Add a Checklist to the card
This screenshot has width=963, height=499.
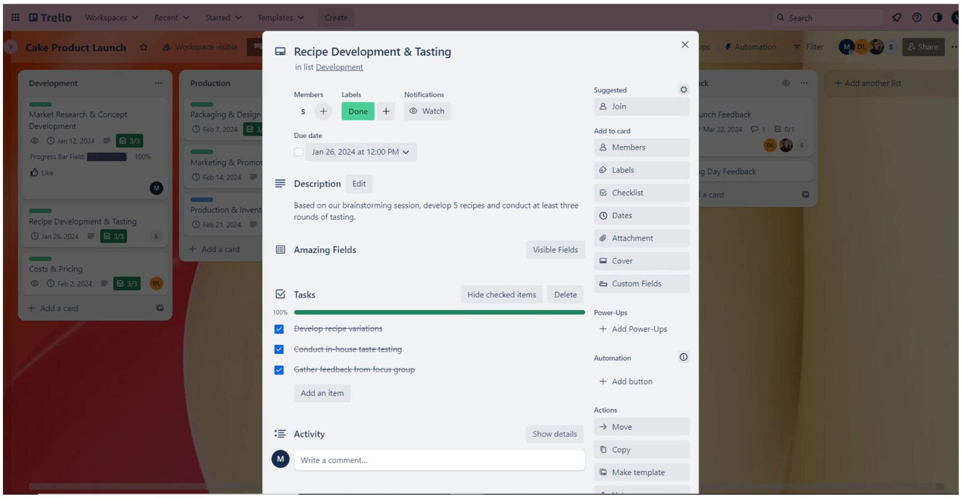point(641,192)
